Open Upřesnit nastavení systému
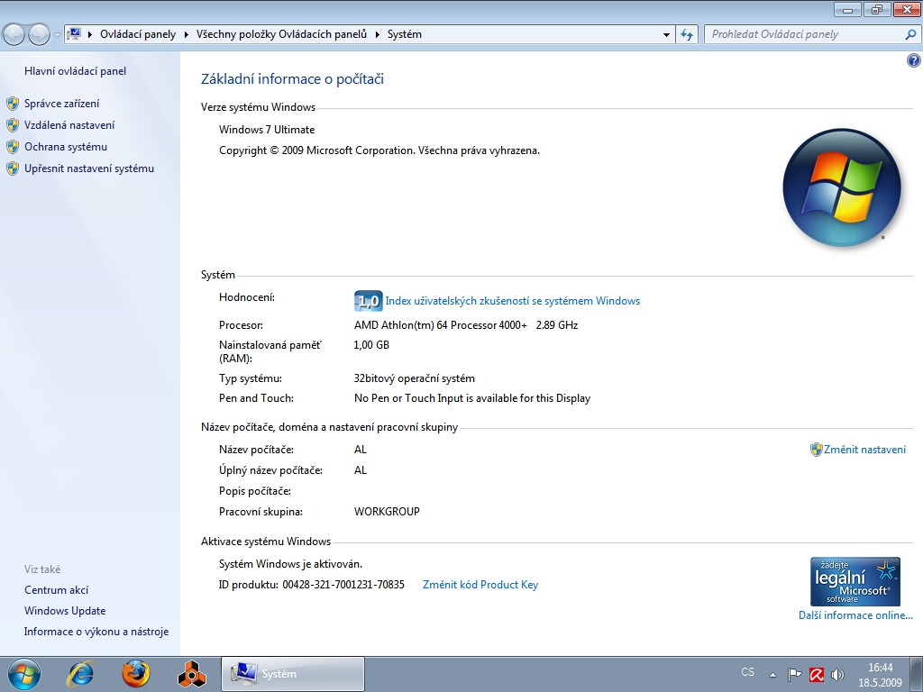This screenshot has height=692, width=923. pos(89,168)
